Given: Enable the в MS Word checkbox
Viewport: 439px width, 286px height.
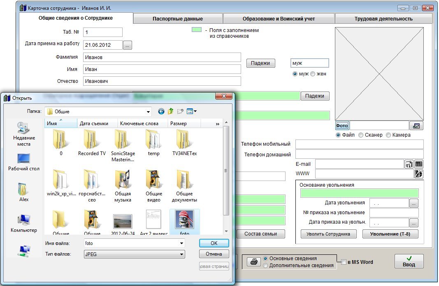Looking at the screenshot, I should (x=344, y=262).
